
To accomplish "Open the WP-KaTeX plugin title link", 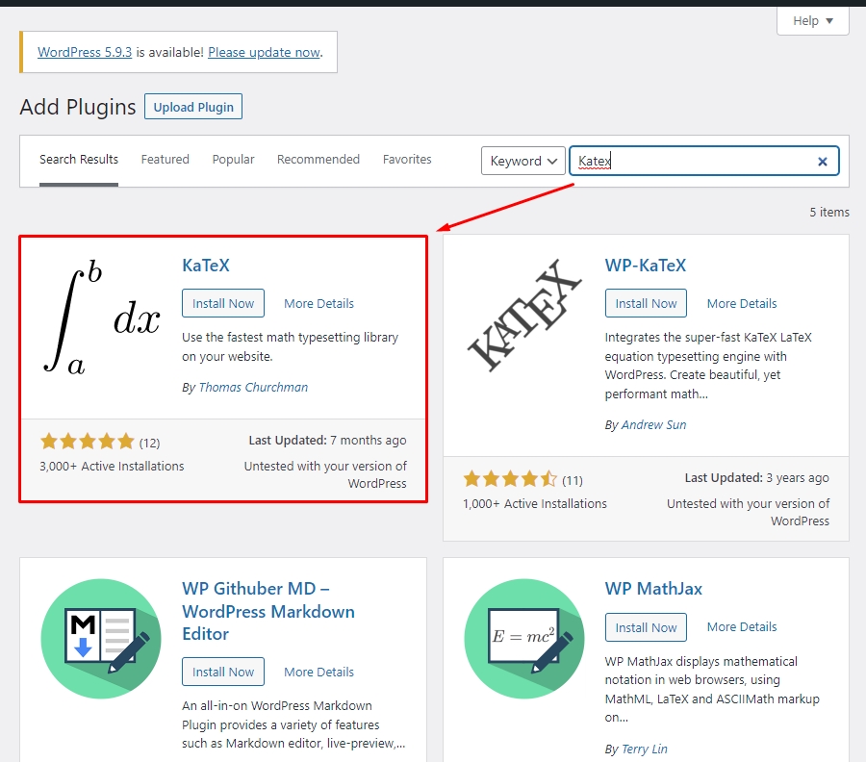I will (x=645, y=266).
